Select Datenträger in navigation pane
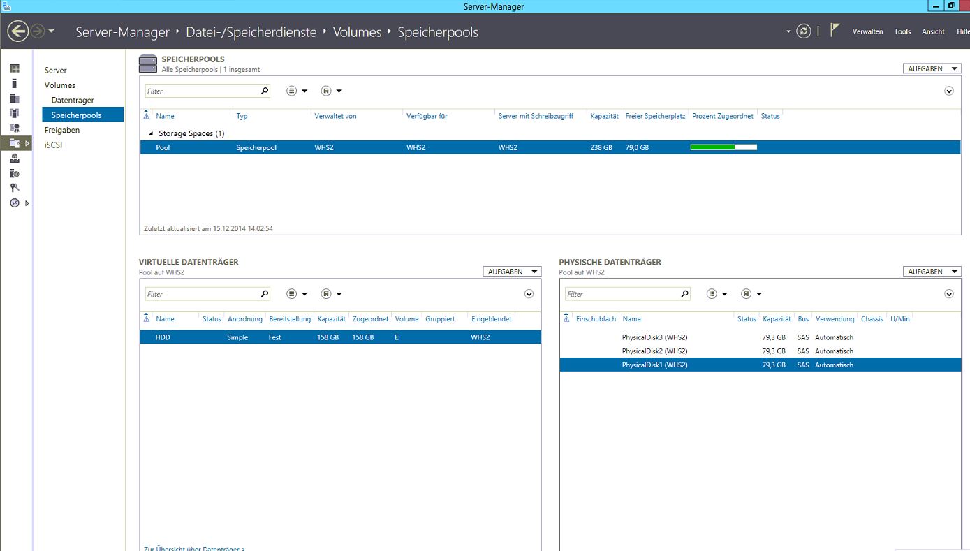 click(73, 101)
